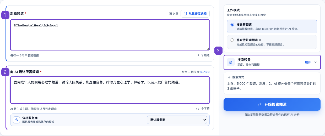Click the 展开 link in 搜索设置
The height and width of the screenshot is (136, 325).
308,62
